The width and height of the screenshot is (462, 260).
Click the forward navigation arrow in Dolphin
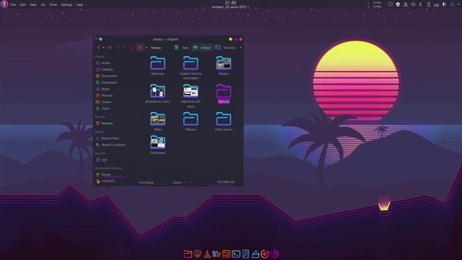pos(118,48)
